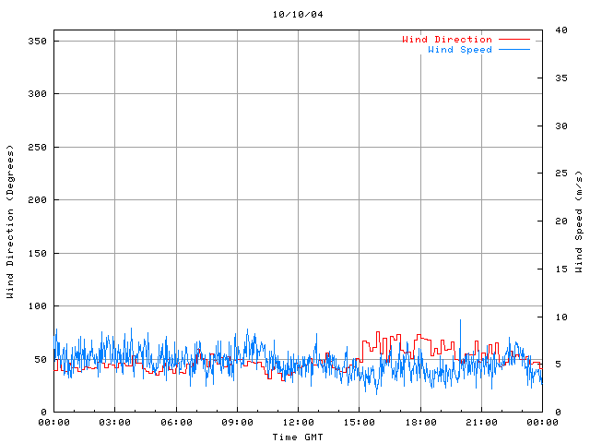Image resolution: width=590 pixels, height=443 pixels.
Task: Click the 21:00 time axis label
Action: pyautogui.click(x=481, y=423)
